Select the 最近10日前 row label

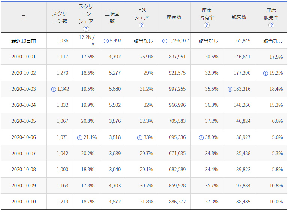[24, 41]
